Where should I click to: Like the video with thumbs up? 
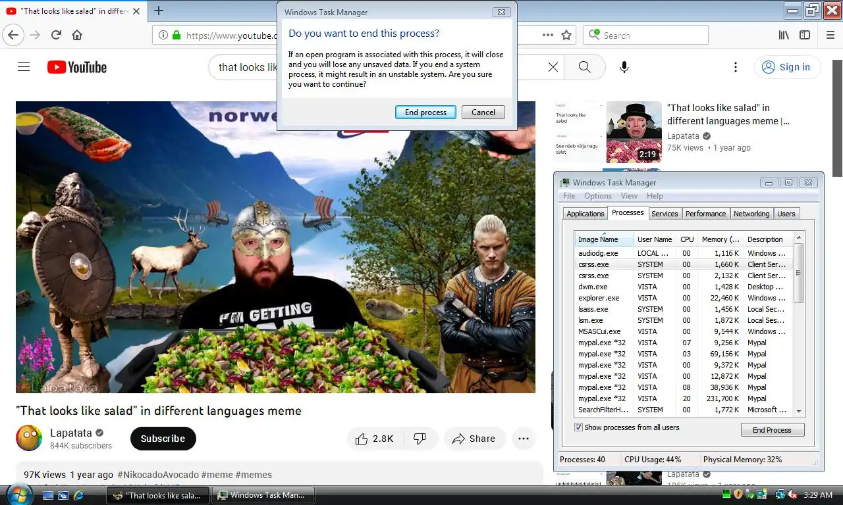pos(374,439)
